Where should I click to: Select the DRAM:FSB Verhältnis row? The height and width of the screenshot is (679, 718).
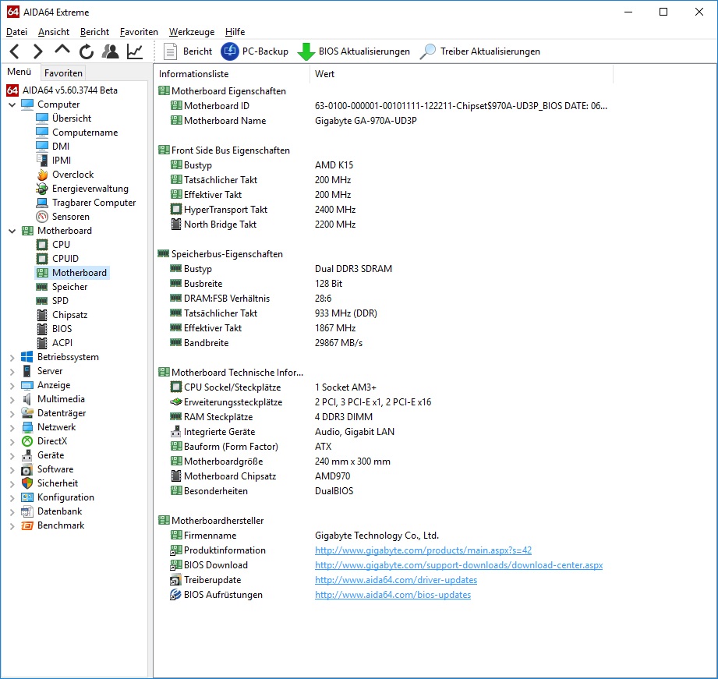click(383, 299)
